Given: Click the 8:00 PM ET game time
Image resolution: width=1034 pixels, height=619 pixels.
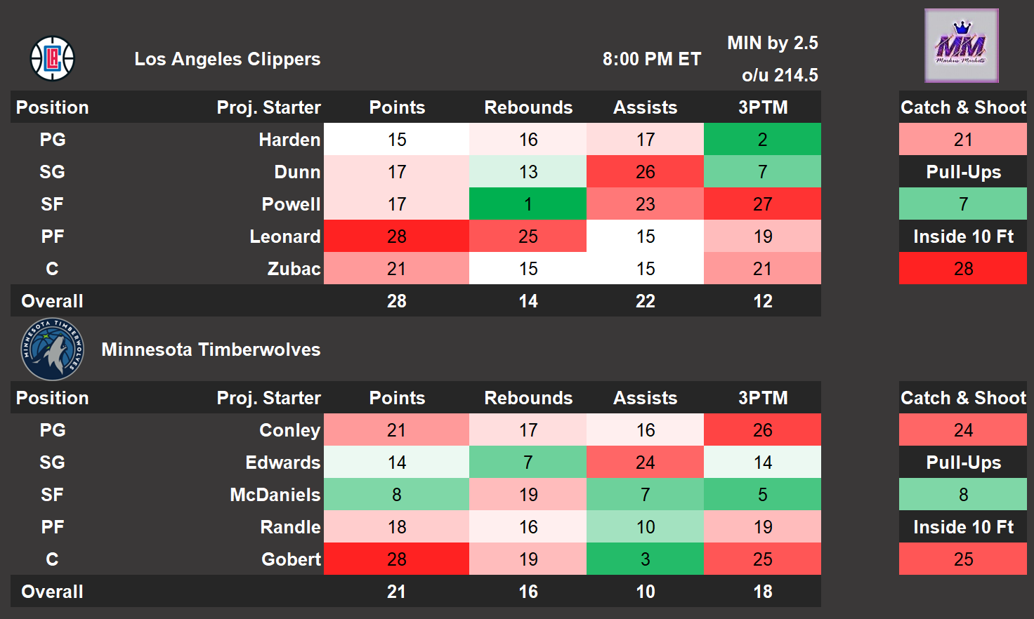Looking at the screenshot, I should [x=651, y=59].
